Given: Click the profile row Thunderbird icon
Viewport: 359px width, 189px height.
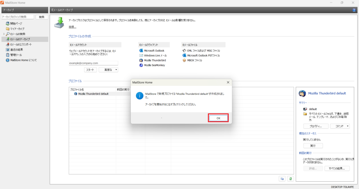Looking at the screenshot, I should pyautogui.click(x=76, y=94).
